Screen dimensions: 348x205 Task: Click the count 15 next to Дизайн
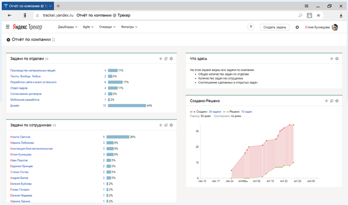(x=104, y=105)
